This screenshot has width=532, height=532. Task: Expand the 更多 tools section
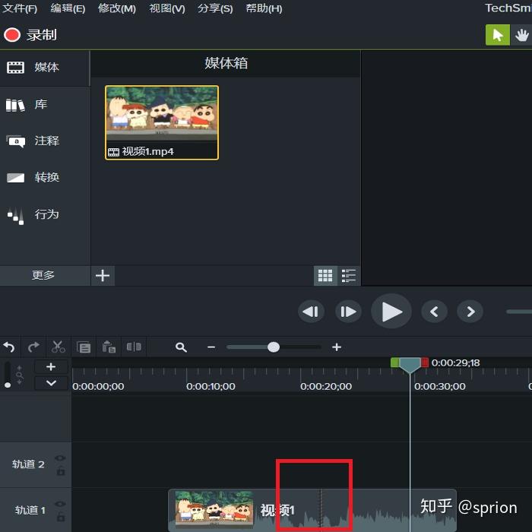pyautogui.click(x=45, y=275)
